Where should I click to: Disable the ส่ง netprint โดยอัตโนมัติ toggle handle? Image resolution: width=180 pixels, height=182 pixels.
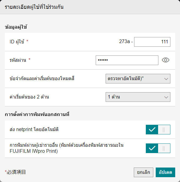[164, 130]
